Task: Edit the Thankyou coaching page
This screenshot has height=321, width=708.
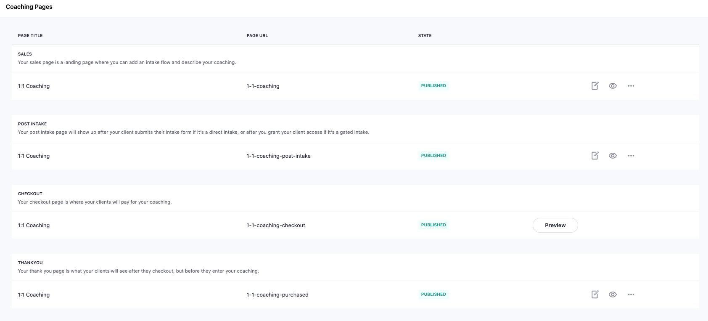Action: click(x=595, y=294)
